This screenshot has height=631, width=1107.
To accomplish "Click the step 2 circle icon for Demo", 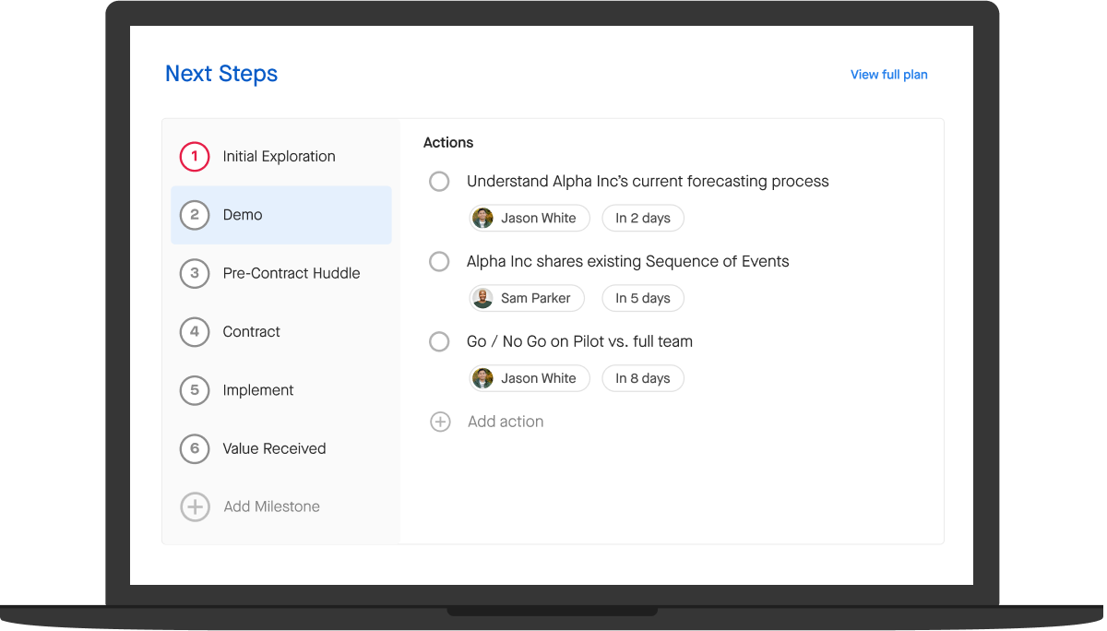I will (195, 215).
